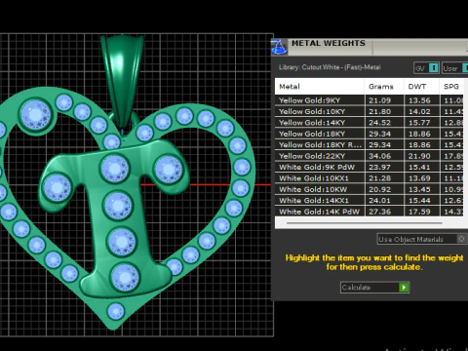The height and width of the screenshot is (351, 468).
Task: Click the Library: Cutout White - (Fast)-Metal label
Action: tap(330, 67)
